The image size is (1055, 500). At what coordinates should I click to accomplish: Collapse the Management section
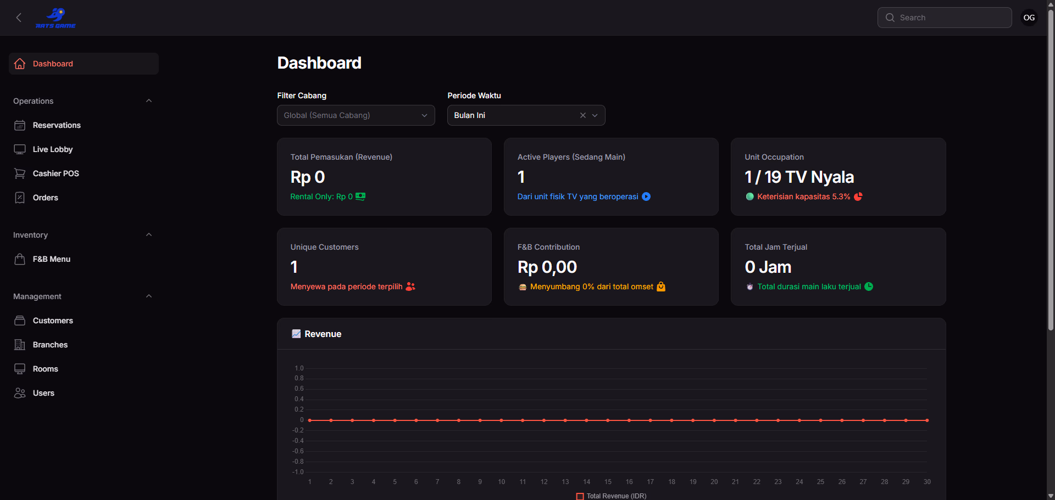149,296
